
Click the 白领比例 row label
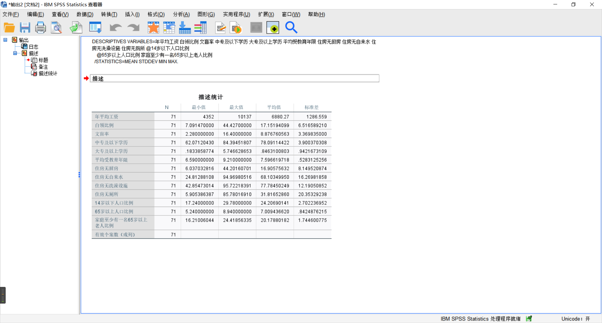pyautogui.click(x=104, y=125)
